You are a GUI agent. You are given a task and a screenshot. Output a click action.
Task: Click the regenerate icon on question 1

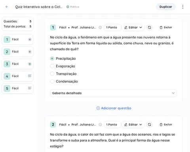pos(149,27)
